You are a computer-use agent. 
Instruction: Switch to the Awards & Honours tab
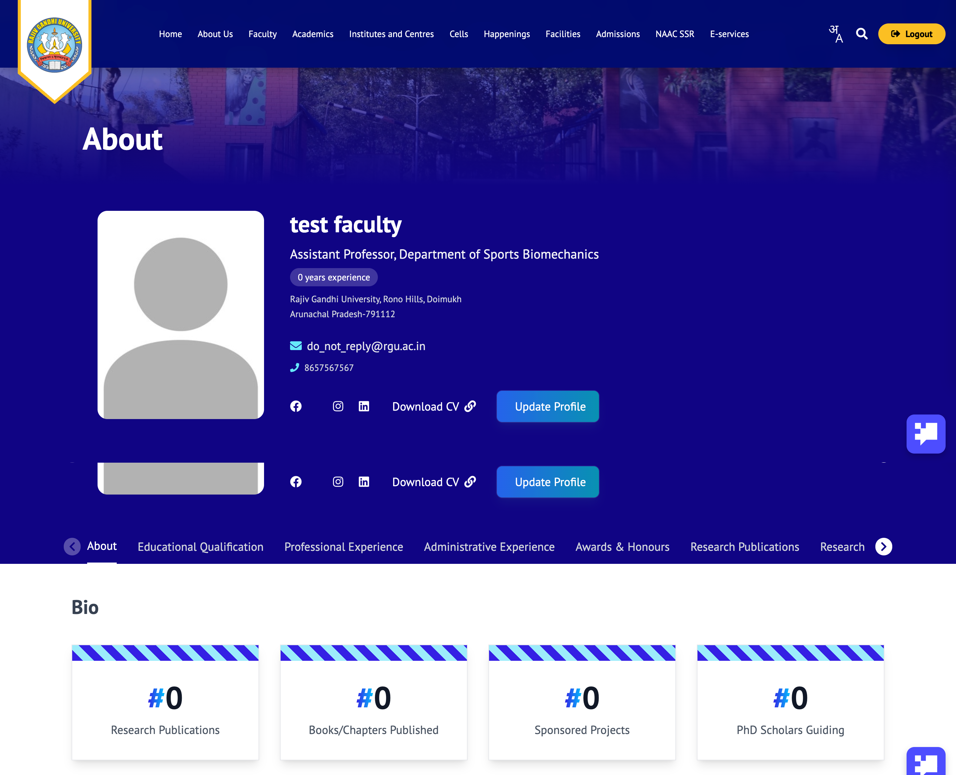coord(622,546)
